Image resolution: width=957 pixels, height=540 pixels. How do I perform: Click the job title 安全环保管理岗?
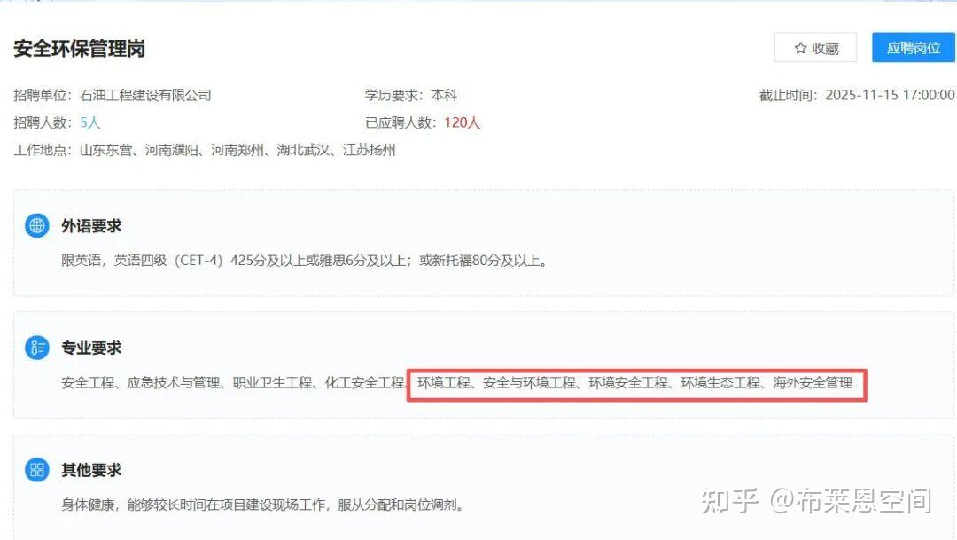point(80,48)
